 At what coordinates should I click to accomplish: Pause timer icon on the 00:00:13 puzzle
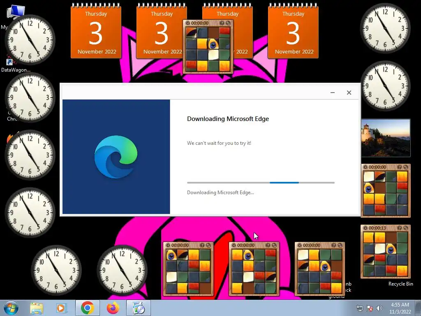coord(365,228)
